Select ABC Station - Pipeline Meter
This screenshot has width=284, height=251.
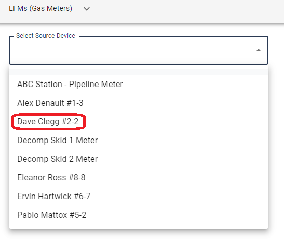(139, 85)
